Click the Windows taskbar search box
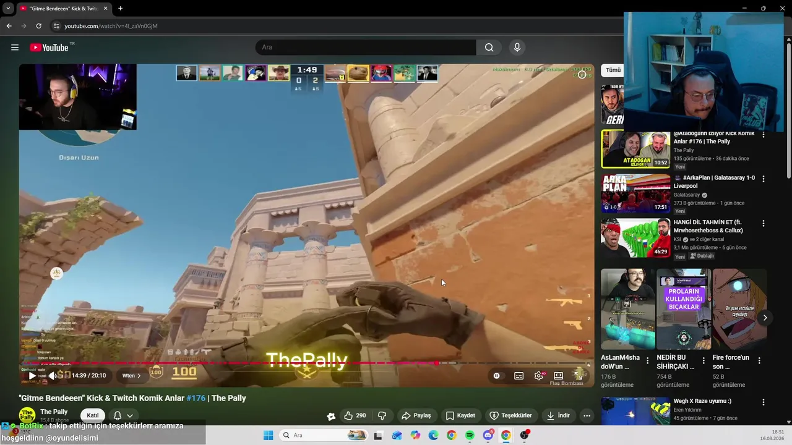 coord(323,435)
